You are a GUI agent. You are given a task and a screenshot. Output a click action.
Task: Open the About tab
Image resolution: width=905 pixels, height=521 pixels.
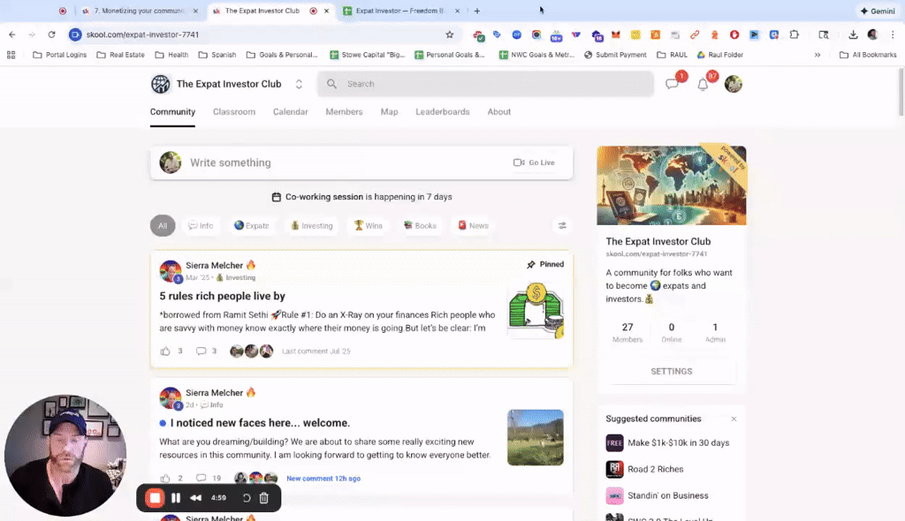(498, 112)
